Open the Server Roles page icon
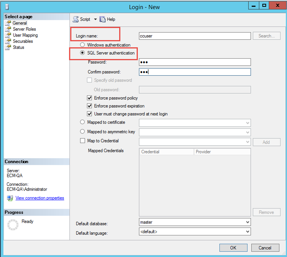287x257 pixels. (8, 29)
